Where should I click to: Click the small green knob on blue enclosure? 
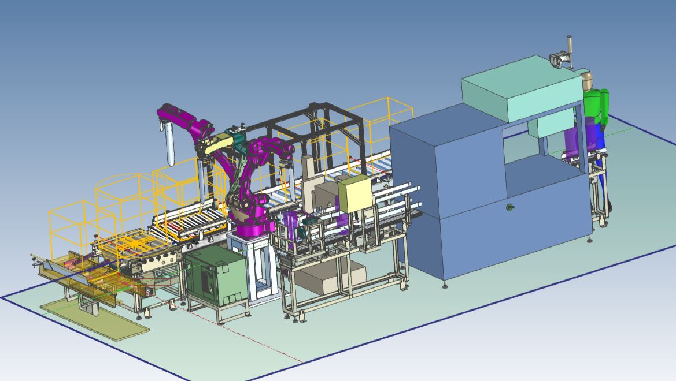click(511, 208)
